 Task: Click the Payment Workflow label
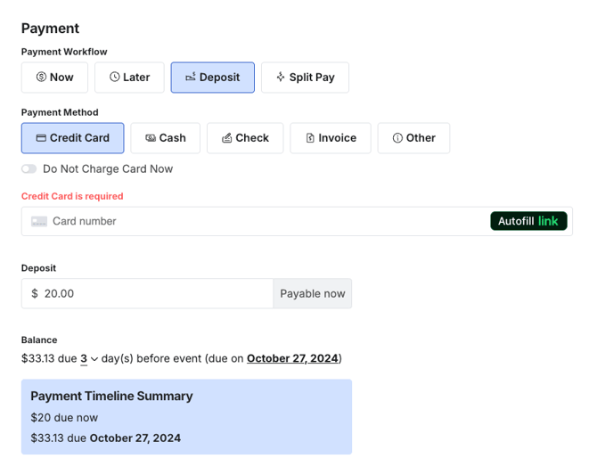point(64,52)
